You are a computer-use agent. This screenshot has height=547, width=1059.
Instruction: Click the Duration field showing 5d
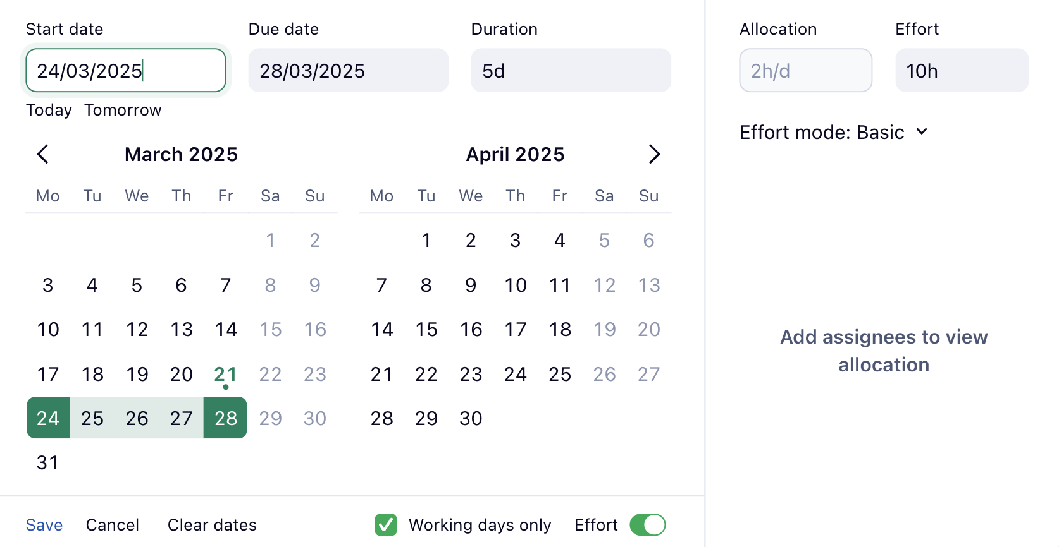(x=571, y=71)
